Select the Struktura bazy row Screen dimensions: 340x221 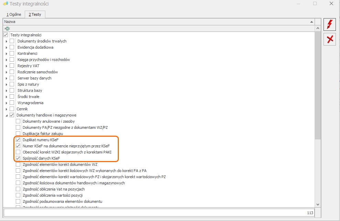30,90
